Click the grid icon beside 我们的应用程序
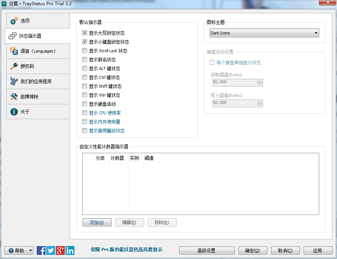 coord(14,81)
